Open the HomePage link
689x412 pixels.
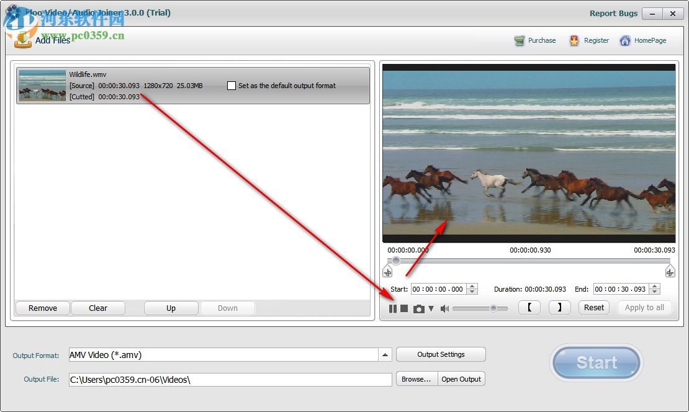(650, 40)
